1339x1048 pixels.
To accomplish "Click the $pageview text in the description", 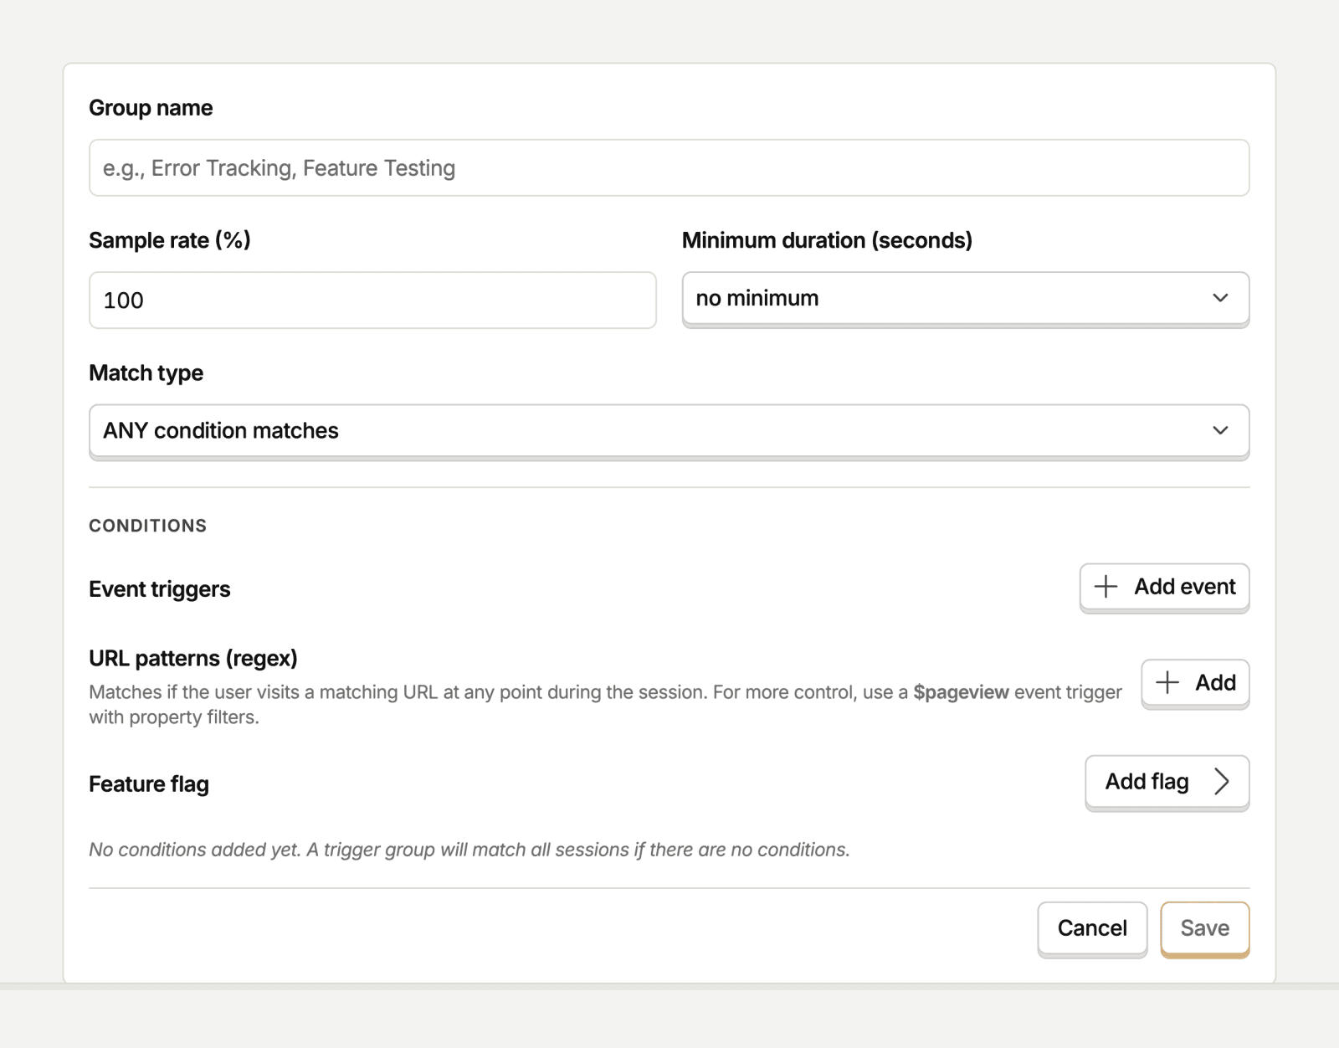I will 961,692.
